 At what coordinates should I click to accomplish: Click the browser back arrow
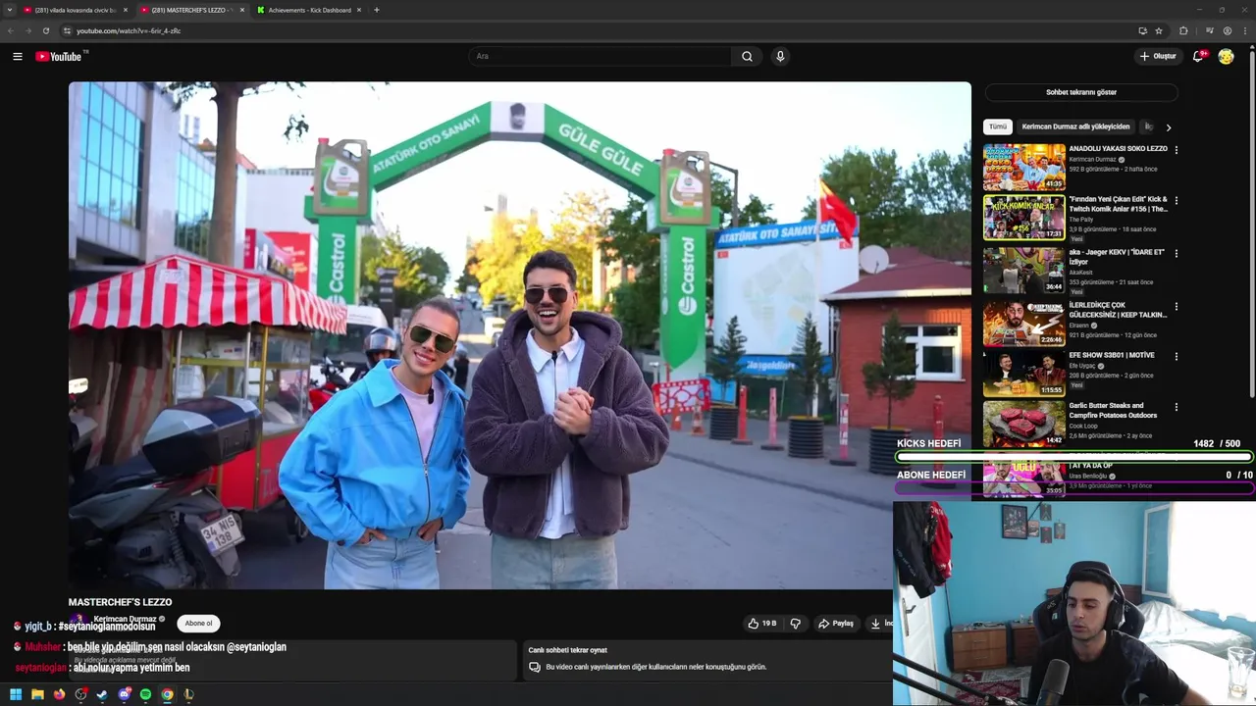pos(11,30)
